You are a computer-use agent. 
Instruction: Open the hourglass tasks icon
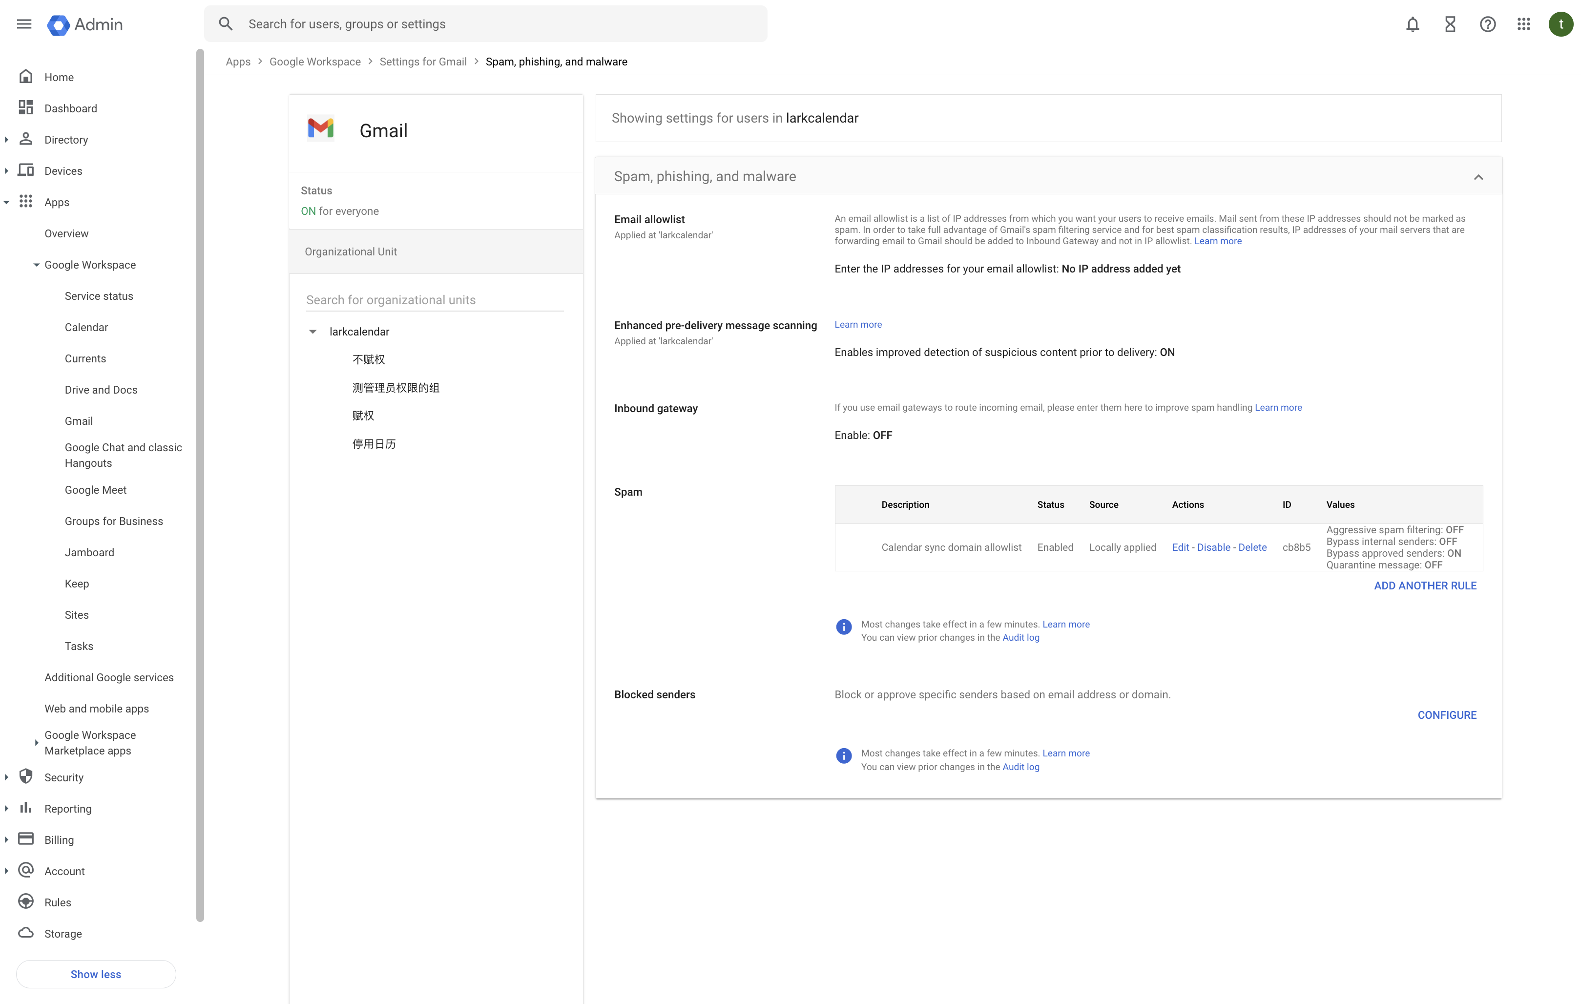click(1450, 24)
